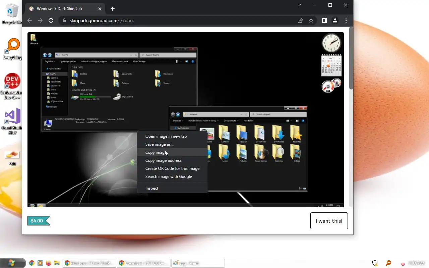Choose Copy image address
The height and width of the screenshot is (268, 429).
[172, 160]
